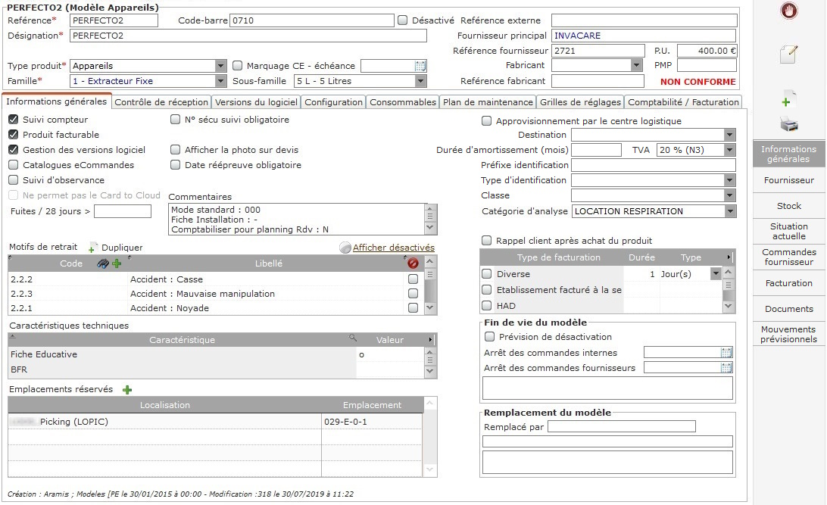Uncheck Produit facturable
The height and width of the screenshot is (505, 827).
[x=13, y=135]
